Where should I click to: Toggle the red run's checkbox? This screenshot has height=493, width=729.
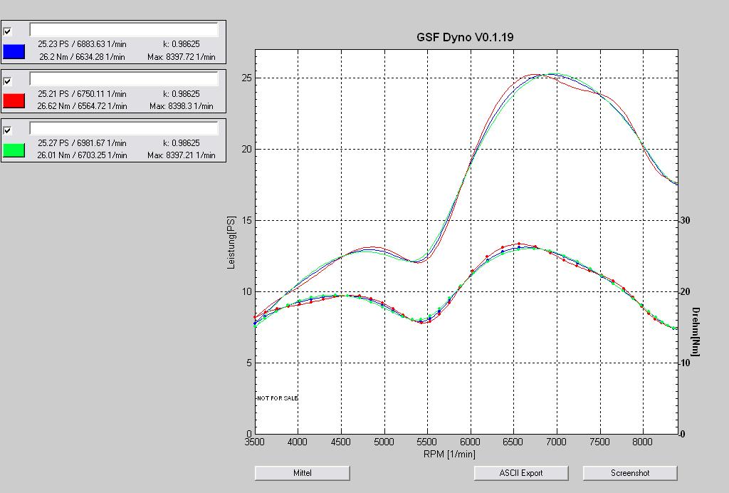[x=8, y=81]
